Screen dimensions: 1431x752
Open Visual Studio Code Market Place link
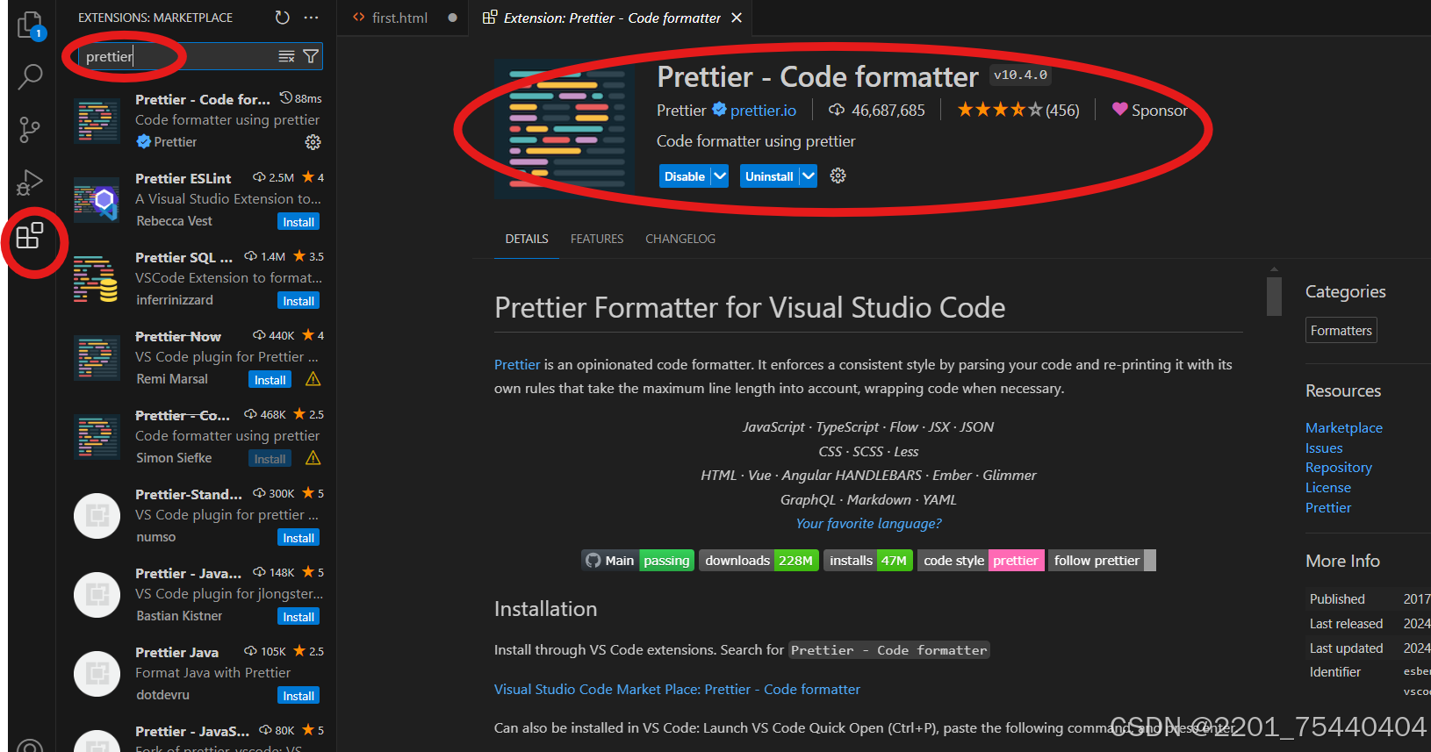(677, 690)
